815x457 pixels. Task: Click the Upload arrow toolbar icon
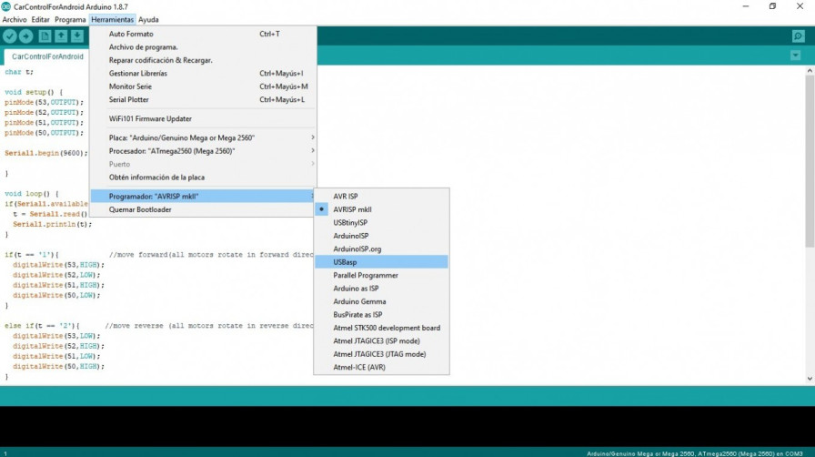tap(26, 36)
